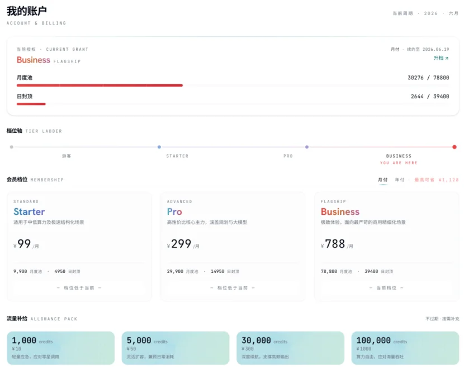Click 当前档位 label under Business card
464x374 pixels.
386,287
